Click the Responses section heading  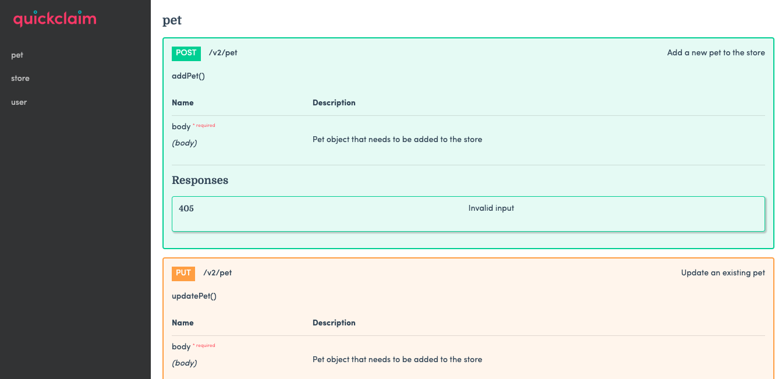point(200,180)
